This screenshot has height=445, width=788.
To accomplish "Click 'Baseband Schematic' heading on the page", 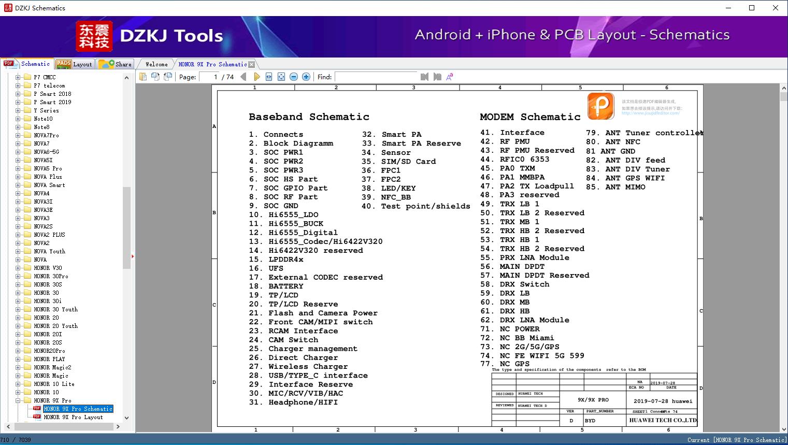I will pos(309,117).
